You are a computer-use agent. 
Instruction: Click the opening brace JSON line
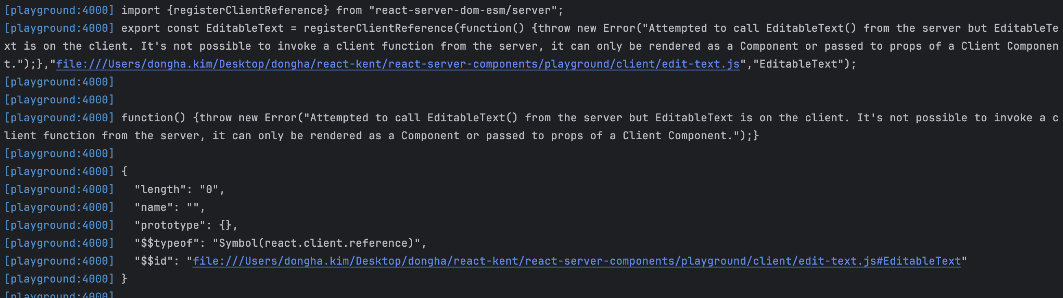pos(66,171)
